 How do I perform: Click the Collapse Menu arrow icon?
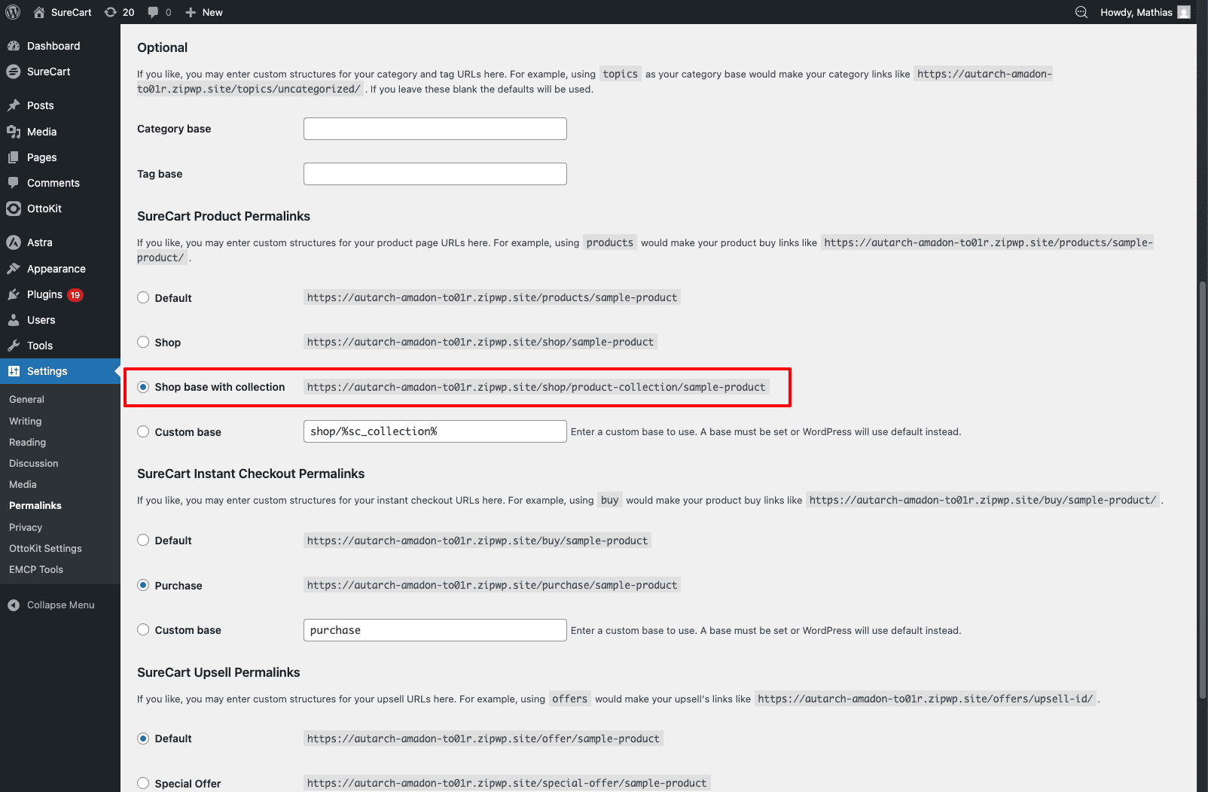click(14, 605)
